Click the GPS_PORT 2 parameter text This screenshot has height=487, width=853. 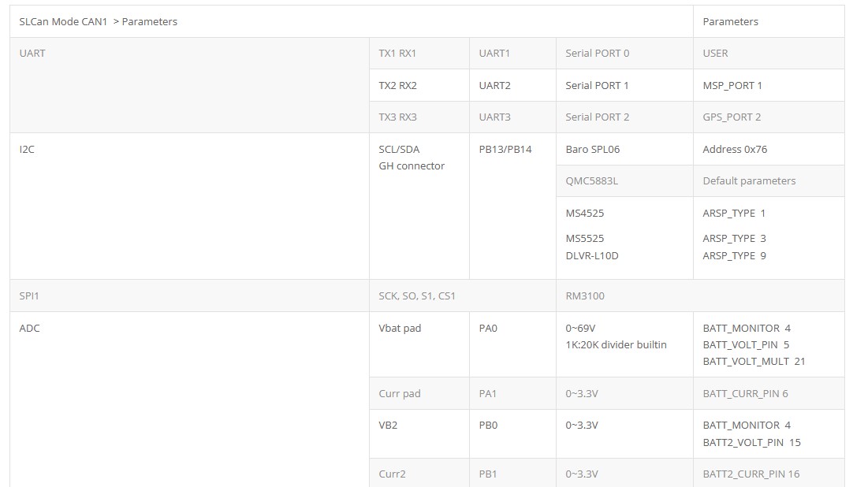point(732,117)
